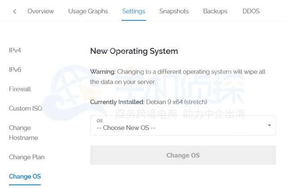The height and width of the screenshot is (188, 286).
Task: Open the Change Hostname section
Action: (x=23, y=132)
